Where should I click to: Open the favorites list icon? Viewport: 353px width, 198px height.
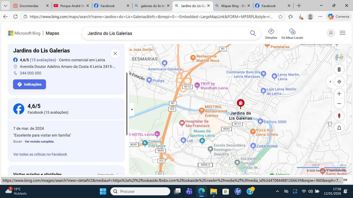pos(291,17)
